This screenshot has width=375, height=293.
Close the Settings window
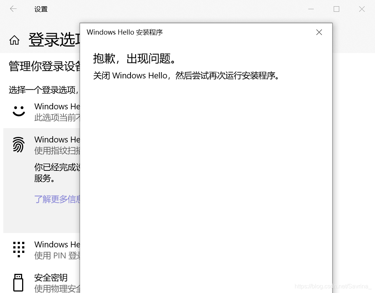(362, 9)
